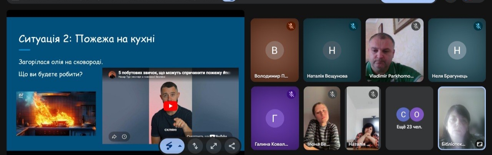Click the YouTube channel avatar in the video header
The height and width of the screenshot is (155, 492).
[x=112, y=75]
